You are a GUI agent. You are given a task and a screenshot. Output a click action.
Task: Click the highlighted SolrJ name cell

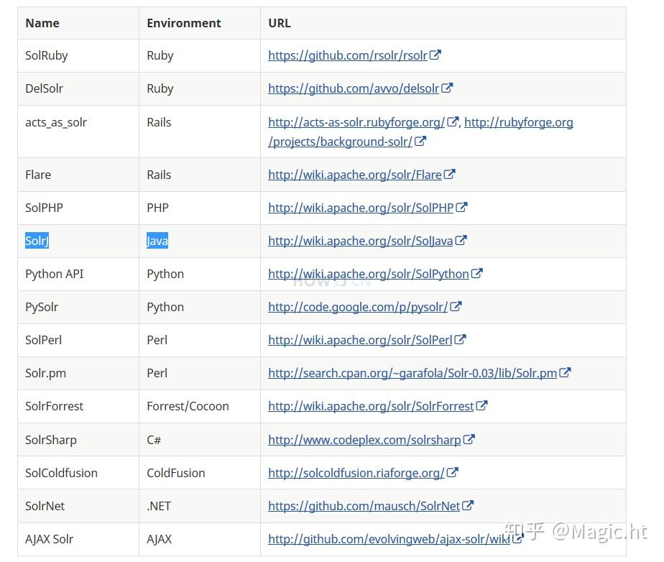click(x=37, y=241)
